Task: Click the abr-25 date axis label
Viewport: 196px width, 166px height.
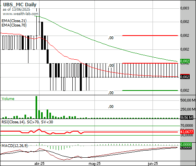Action: (39, 164)
